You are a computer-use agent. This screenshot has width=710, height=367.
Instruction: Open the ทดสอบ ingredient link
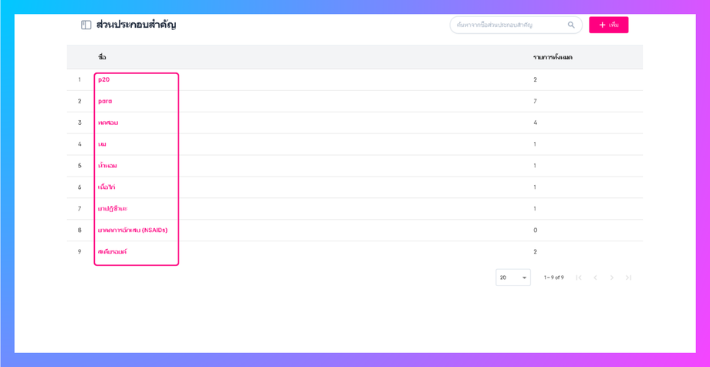(x=108, y=123)
